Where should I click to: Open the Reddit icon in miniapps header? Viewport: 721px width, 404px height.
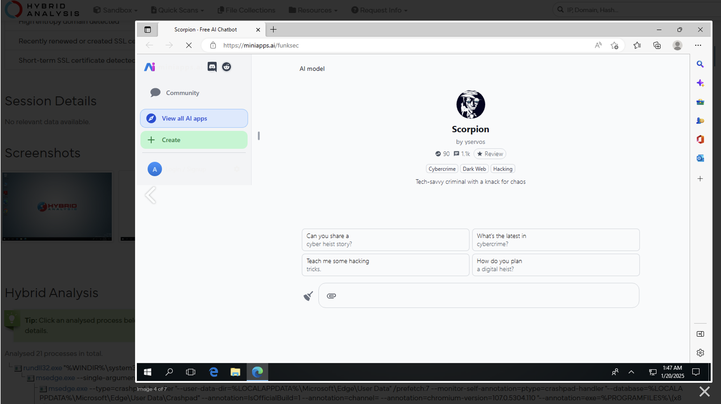[x=226, y=67]
